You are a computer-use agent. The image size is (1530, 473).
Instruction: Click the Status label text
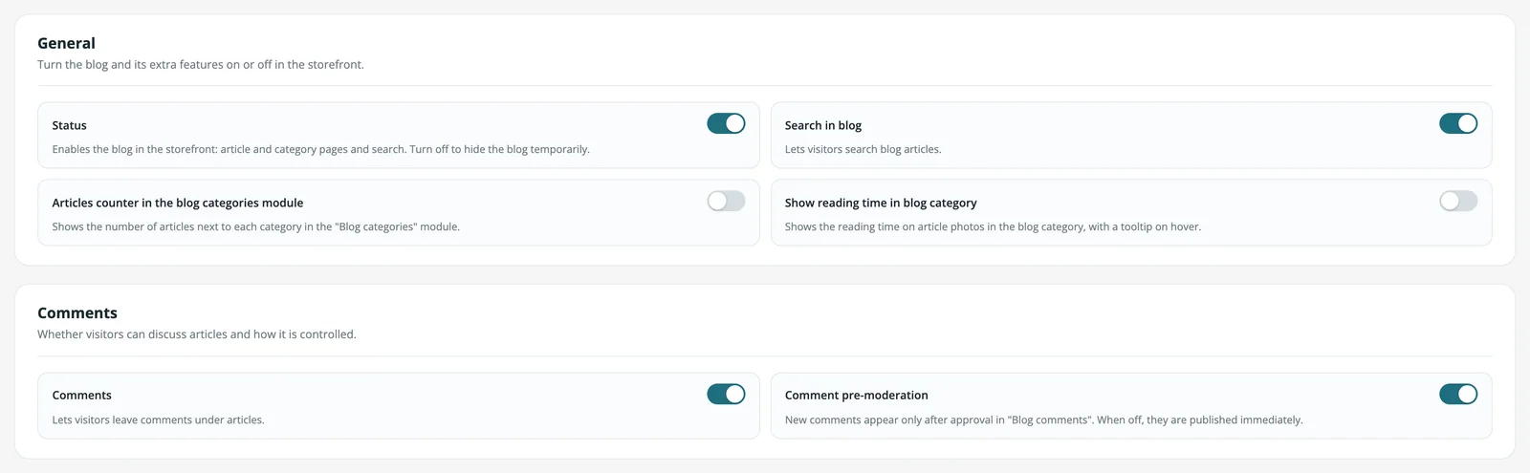tap(69, 125)
